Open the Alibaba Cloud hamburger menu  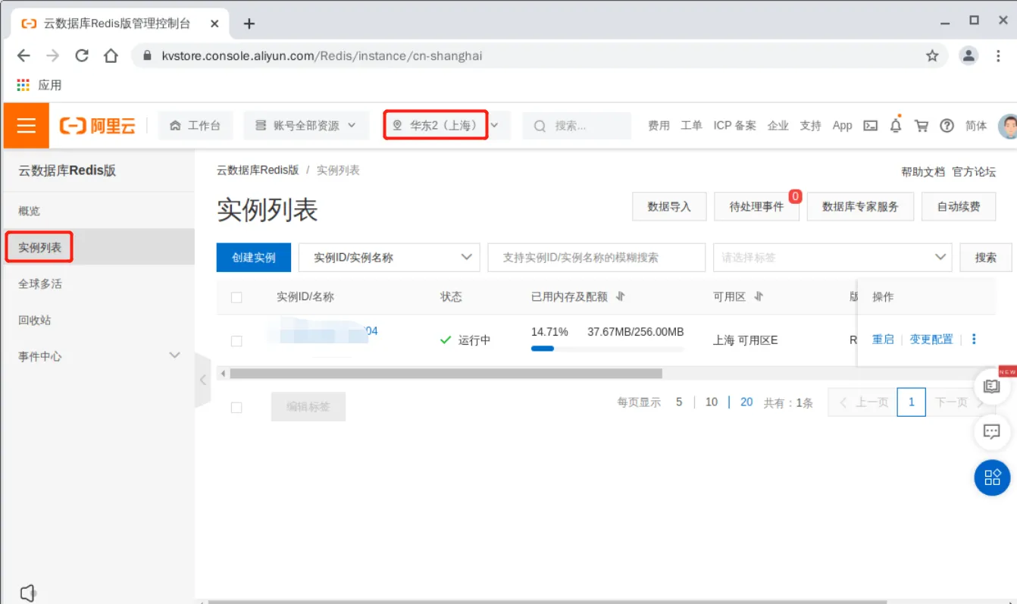click(27, 125)
